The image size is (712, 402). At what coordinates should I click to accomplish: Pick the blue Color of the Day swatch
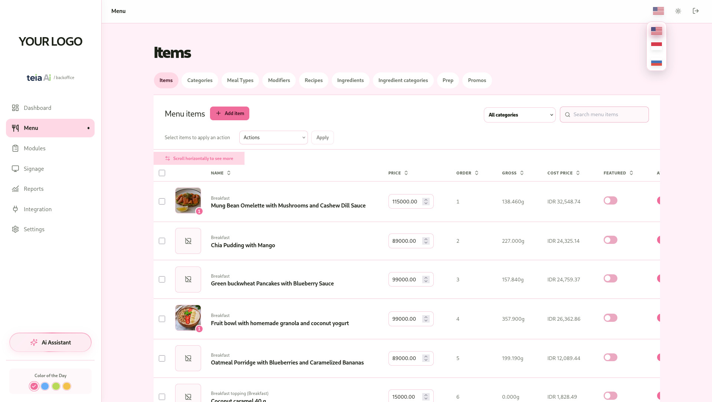tap(45, 386)
